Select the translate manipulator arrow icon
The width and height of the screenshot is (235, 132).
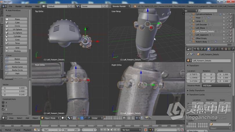pos(82,118)
